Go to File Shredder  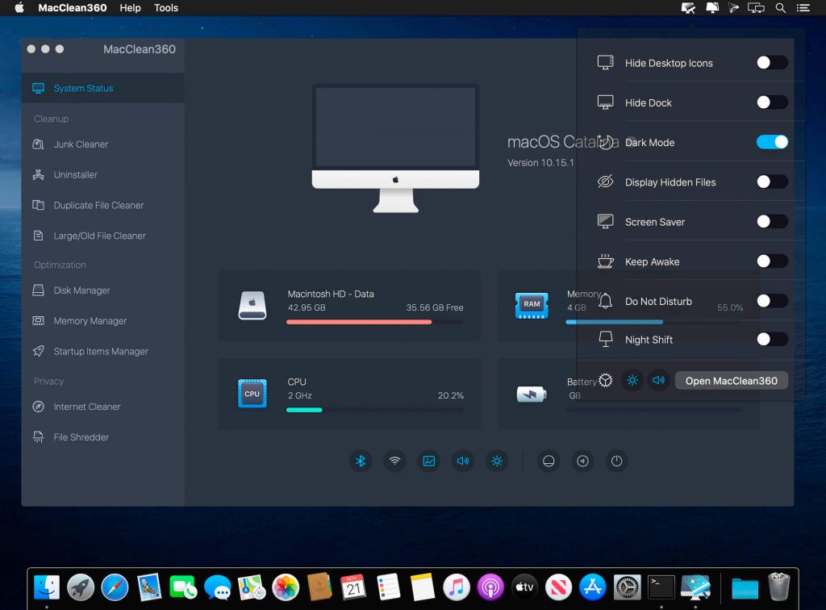[81, 437]
